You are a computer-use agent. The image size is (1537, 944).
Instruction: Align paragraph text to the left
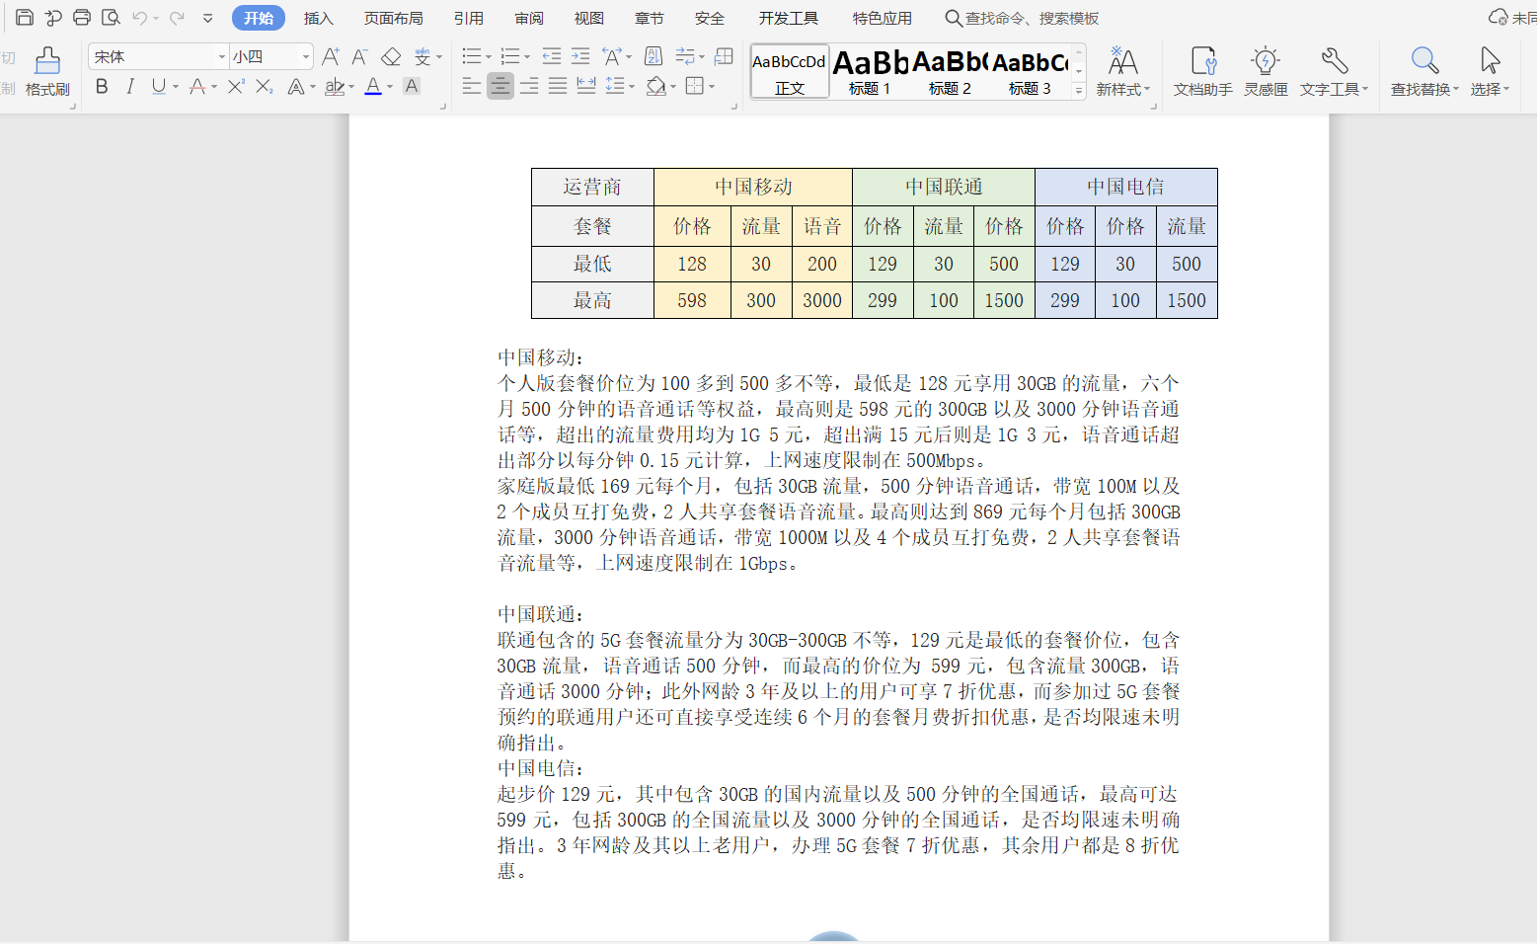472,86
